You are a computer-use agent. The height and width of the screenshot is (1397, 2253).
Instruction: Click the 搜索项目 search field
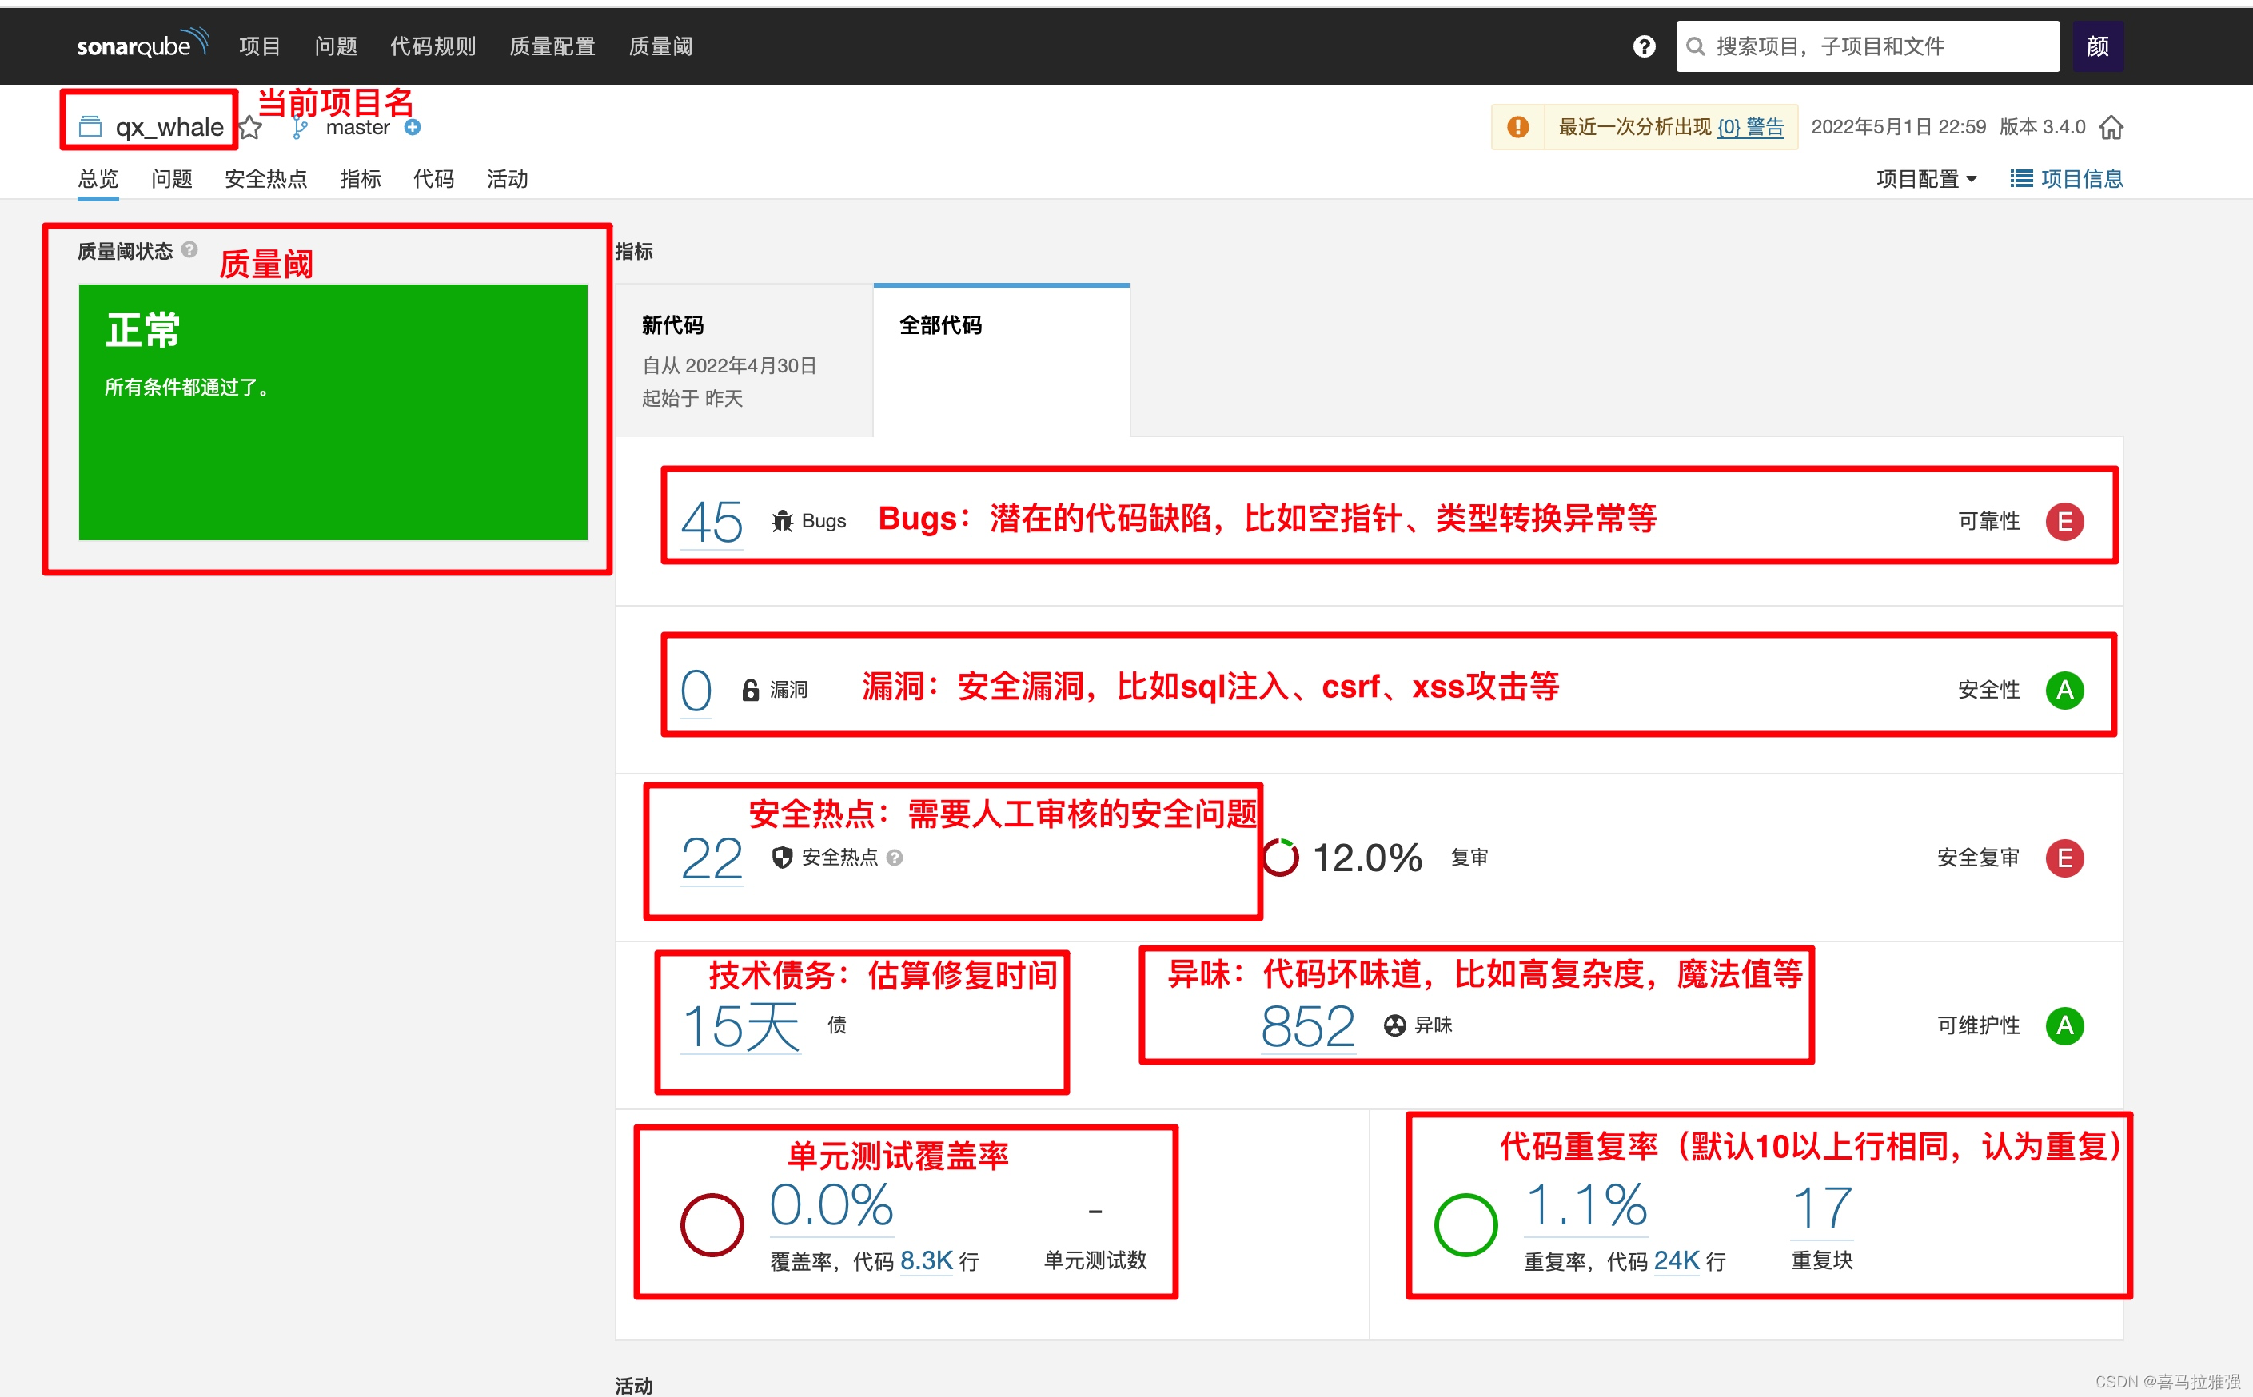click(x=1868, y=46)
